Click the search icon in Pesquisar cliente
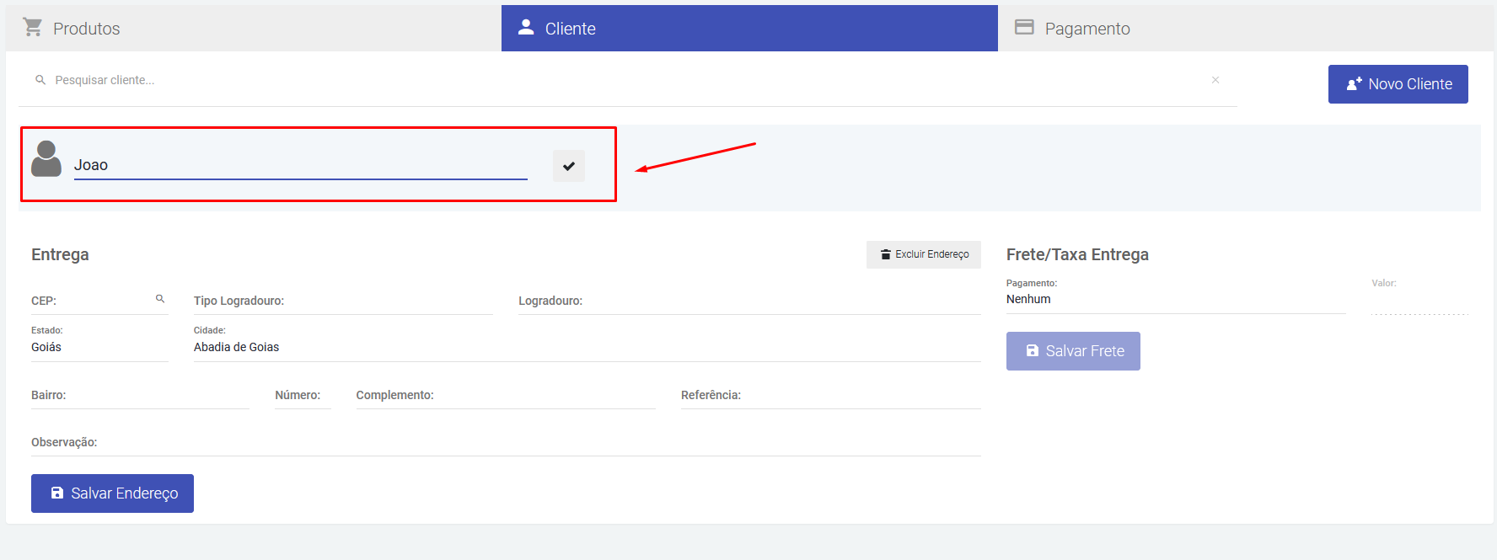1497x560 pixels. pyautogui.click(x=40, y=80)
